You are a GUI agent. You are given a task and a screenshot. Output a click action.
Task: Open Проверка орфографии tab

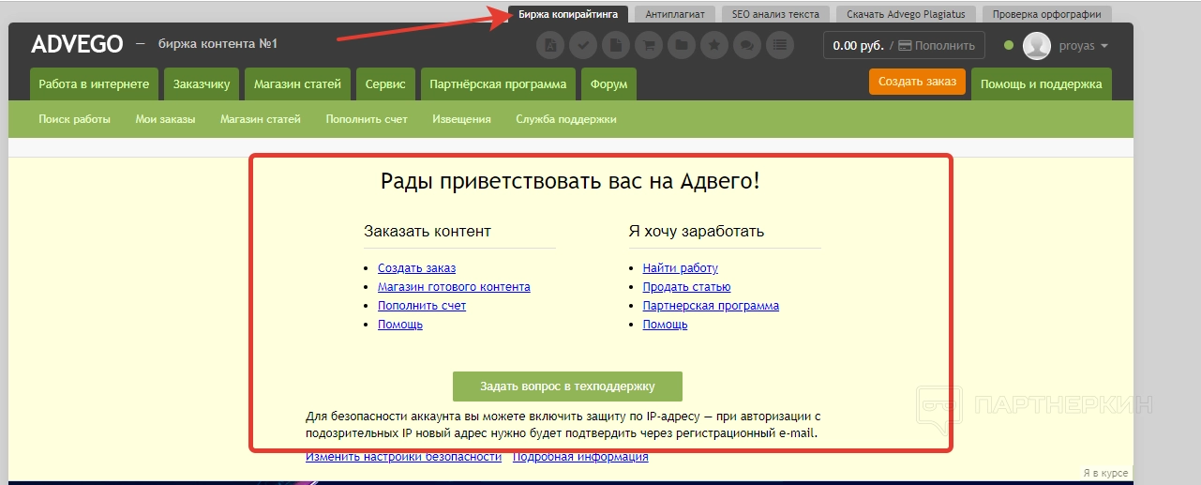tap(1047, 14)
